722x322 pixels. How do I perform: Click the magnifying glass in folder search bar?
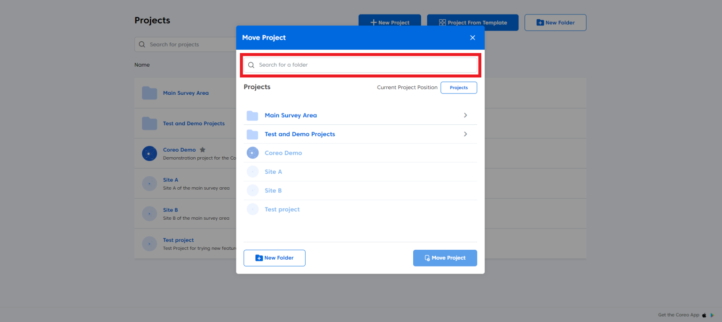(251, 65)
